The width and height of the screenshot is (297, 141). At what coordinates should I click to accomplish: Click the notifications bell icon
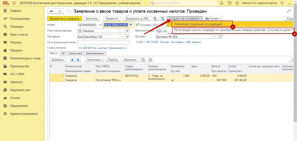pos(222,3)
